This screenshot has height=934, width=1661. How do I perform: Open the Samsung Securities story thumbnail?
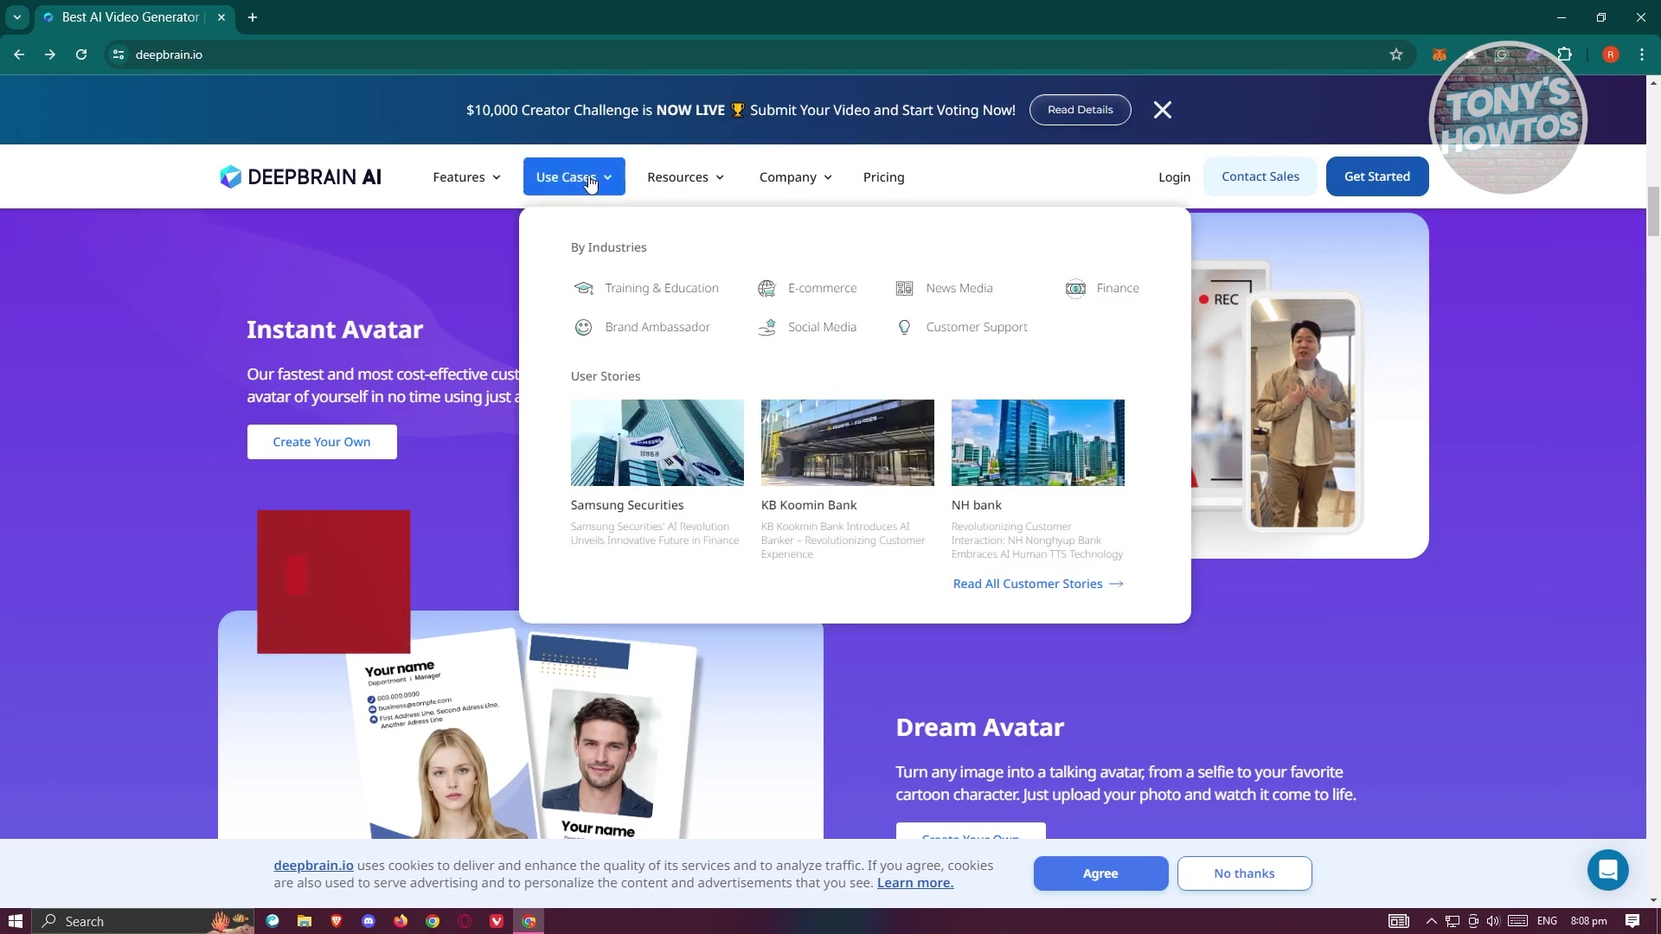(657, 443)
